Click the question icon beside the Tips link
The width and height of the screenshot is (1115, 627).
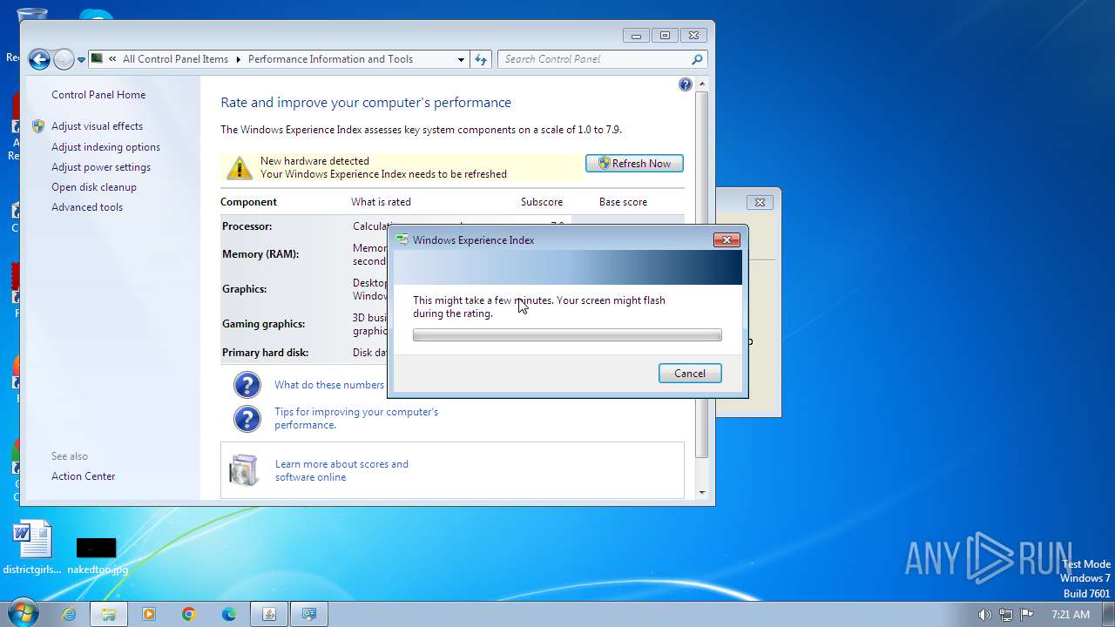pos(247,419)
